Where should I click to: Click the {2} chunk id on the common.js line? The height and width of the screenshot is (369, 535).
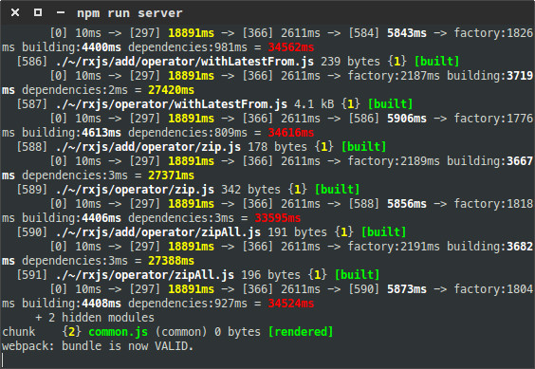(72, 332)
